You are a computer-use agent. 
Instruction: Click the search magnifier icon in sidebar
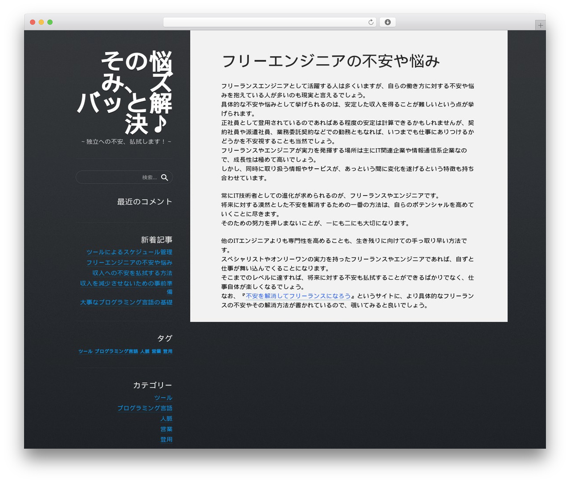(x=164, y=177)
